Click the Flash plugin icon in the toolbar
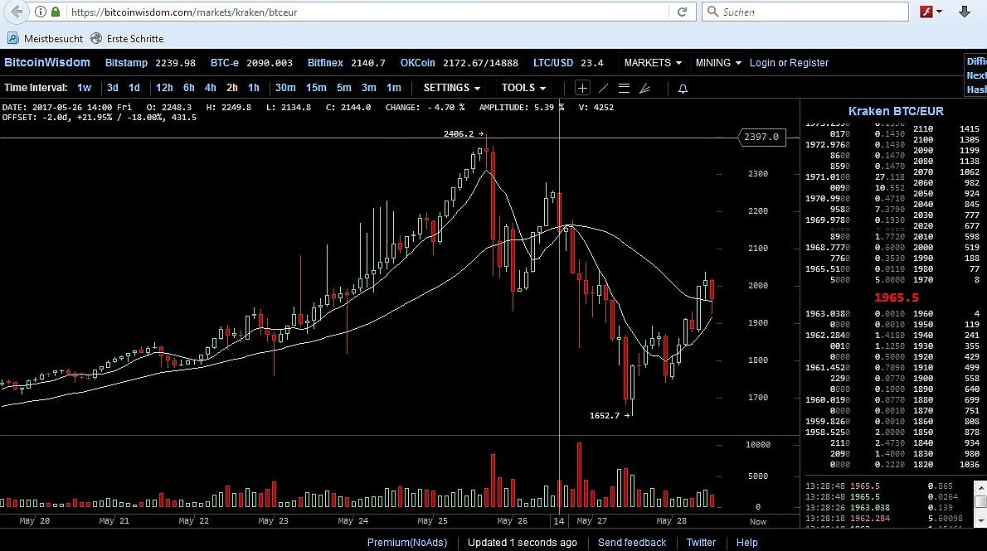 click(926, 12)
